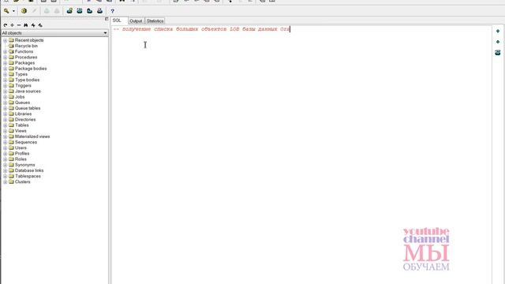Viewport: 505px width, 284px height.
Task: Click the binoculars Find icon in object browser
Action: pos(26,25)
